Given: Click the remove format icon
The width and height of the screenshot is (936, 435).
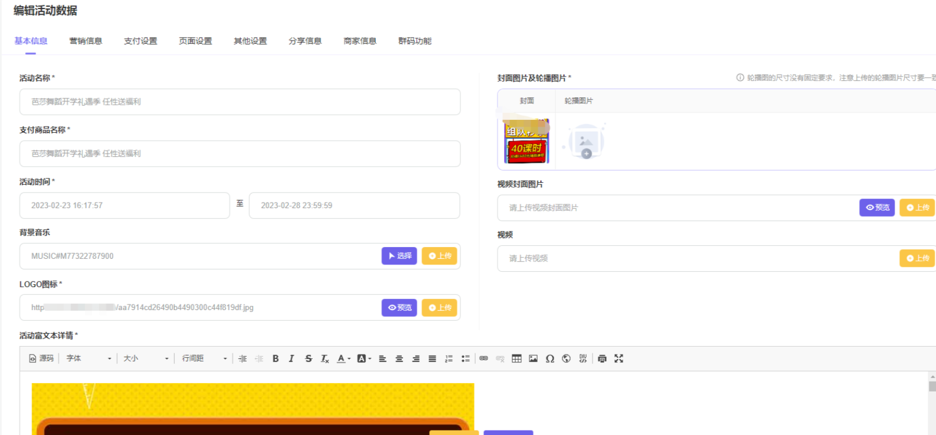Looking at the screenshot, I should (325, 358).
